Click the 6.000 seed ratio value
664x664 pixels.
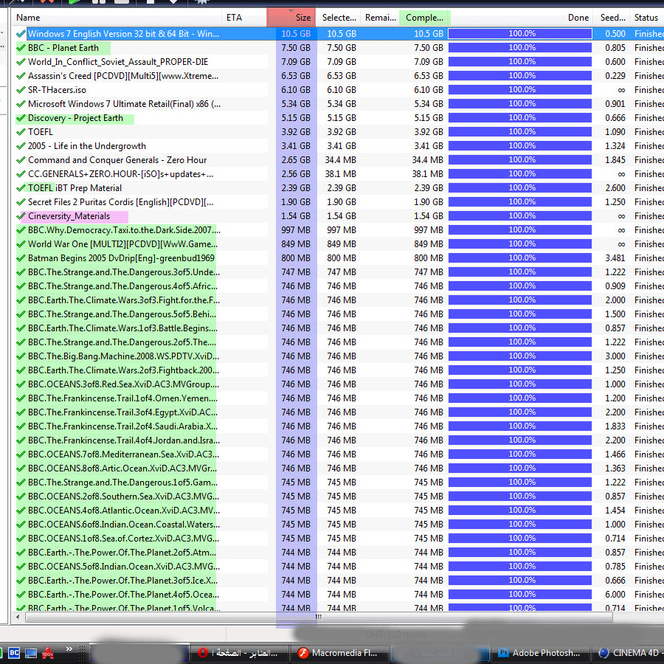tap(615, 595)
